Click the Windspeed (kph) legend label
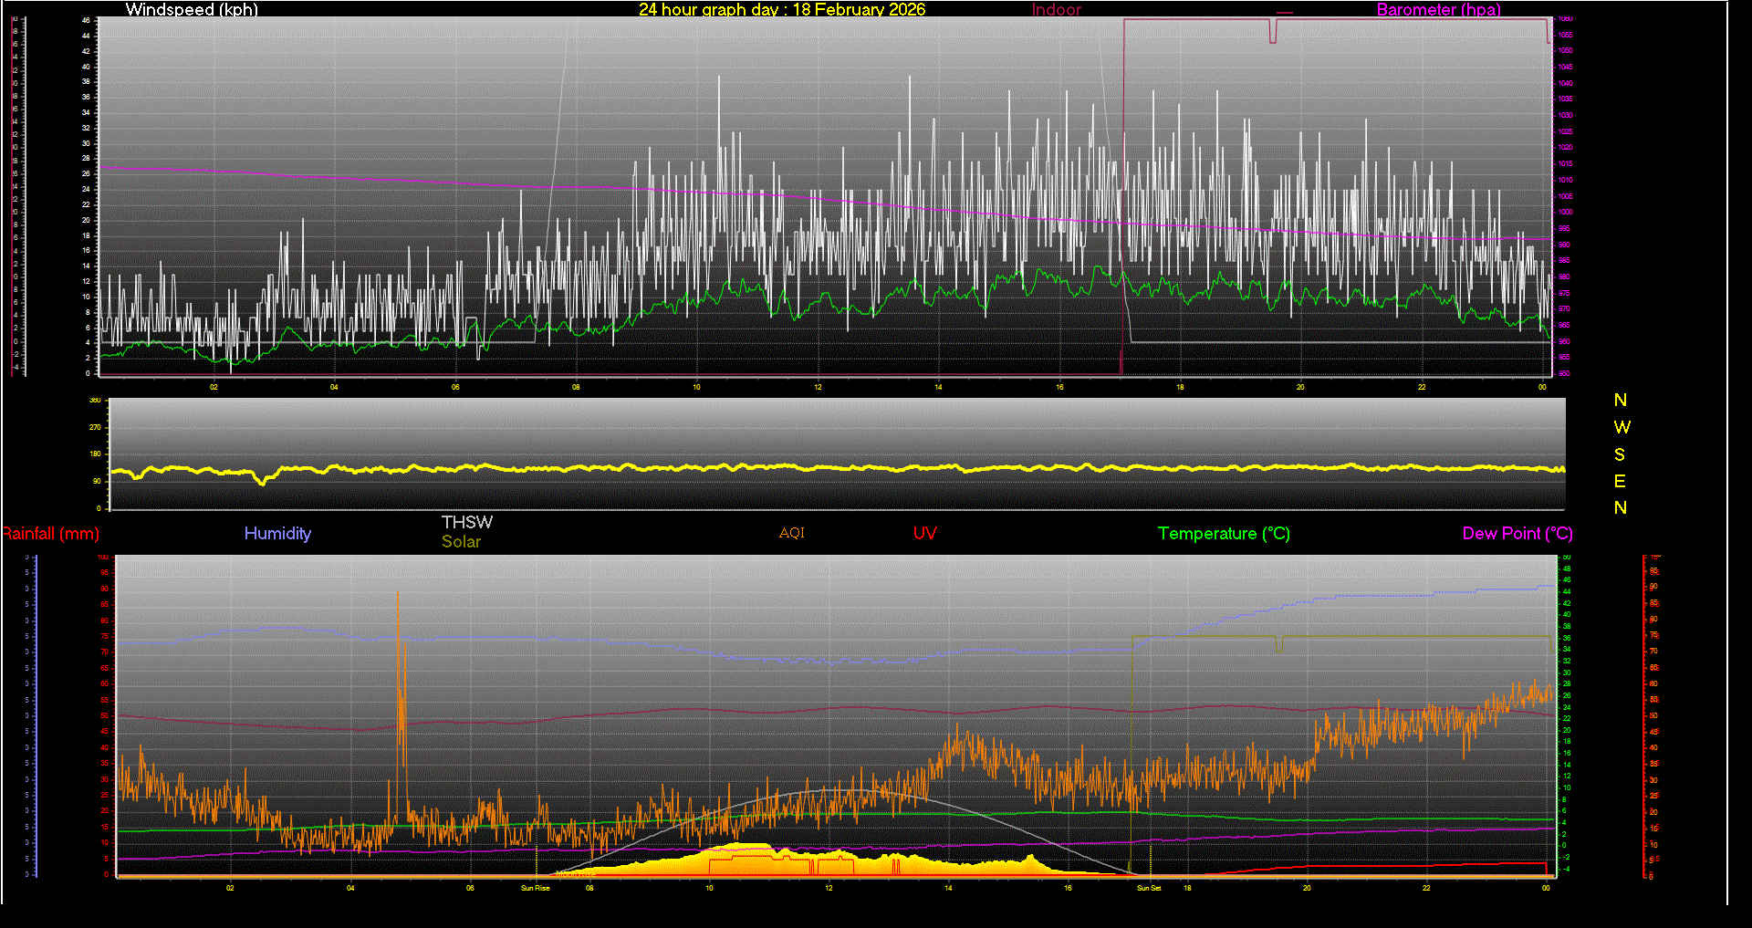The width and height of the screenshot is (1752, 928). point(192,10)
